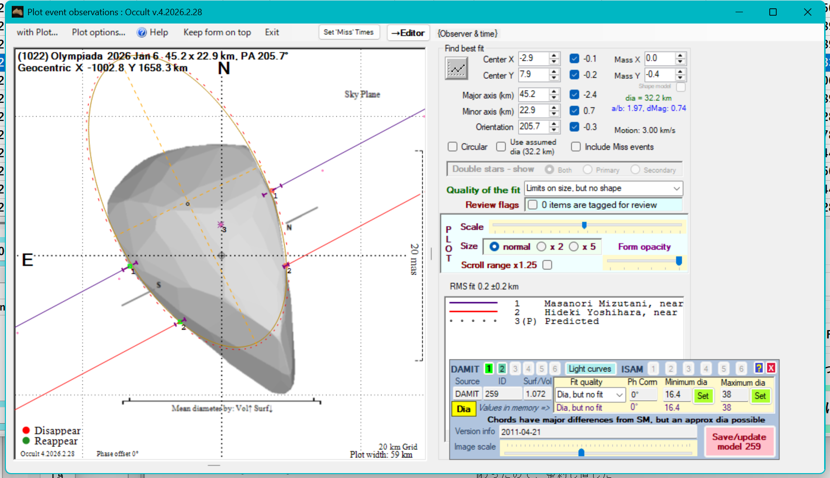Viewport: 830px width, 478px height.
Task: Open the Plot options menu
Action: click(98, 32)
